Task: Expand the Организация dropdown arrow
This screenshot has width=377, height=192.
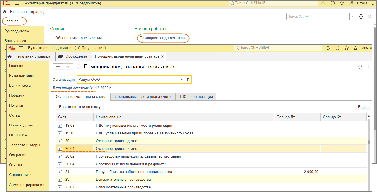Action: pyautogui.click(x=182, y=80)
